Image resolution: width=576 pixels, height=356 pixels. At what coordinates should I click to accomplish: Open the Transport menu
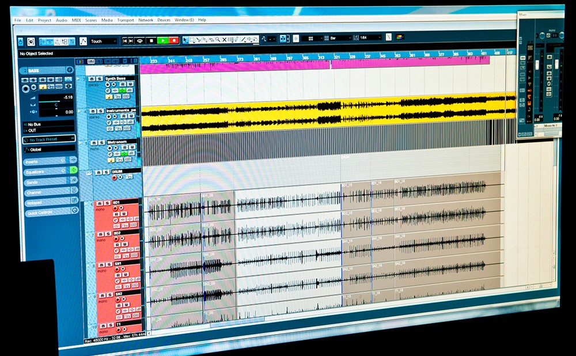click(126, 20)
